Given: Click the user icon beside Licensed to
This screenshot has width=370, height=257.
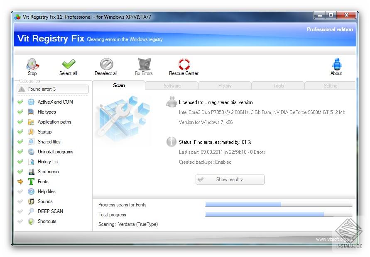Looking at the screenshot, I should [172, 102].
